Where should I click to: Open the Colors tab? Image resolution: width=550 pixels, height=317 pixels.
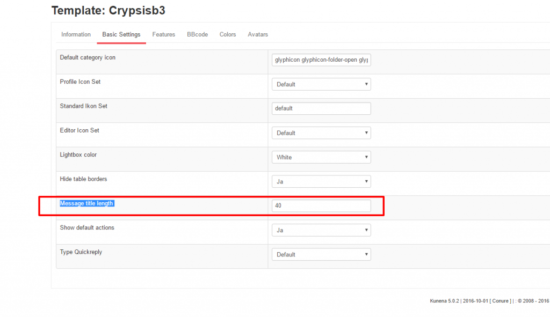point(228,34)
